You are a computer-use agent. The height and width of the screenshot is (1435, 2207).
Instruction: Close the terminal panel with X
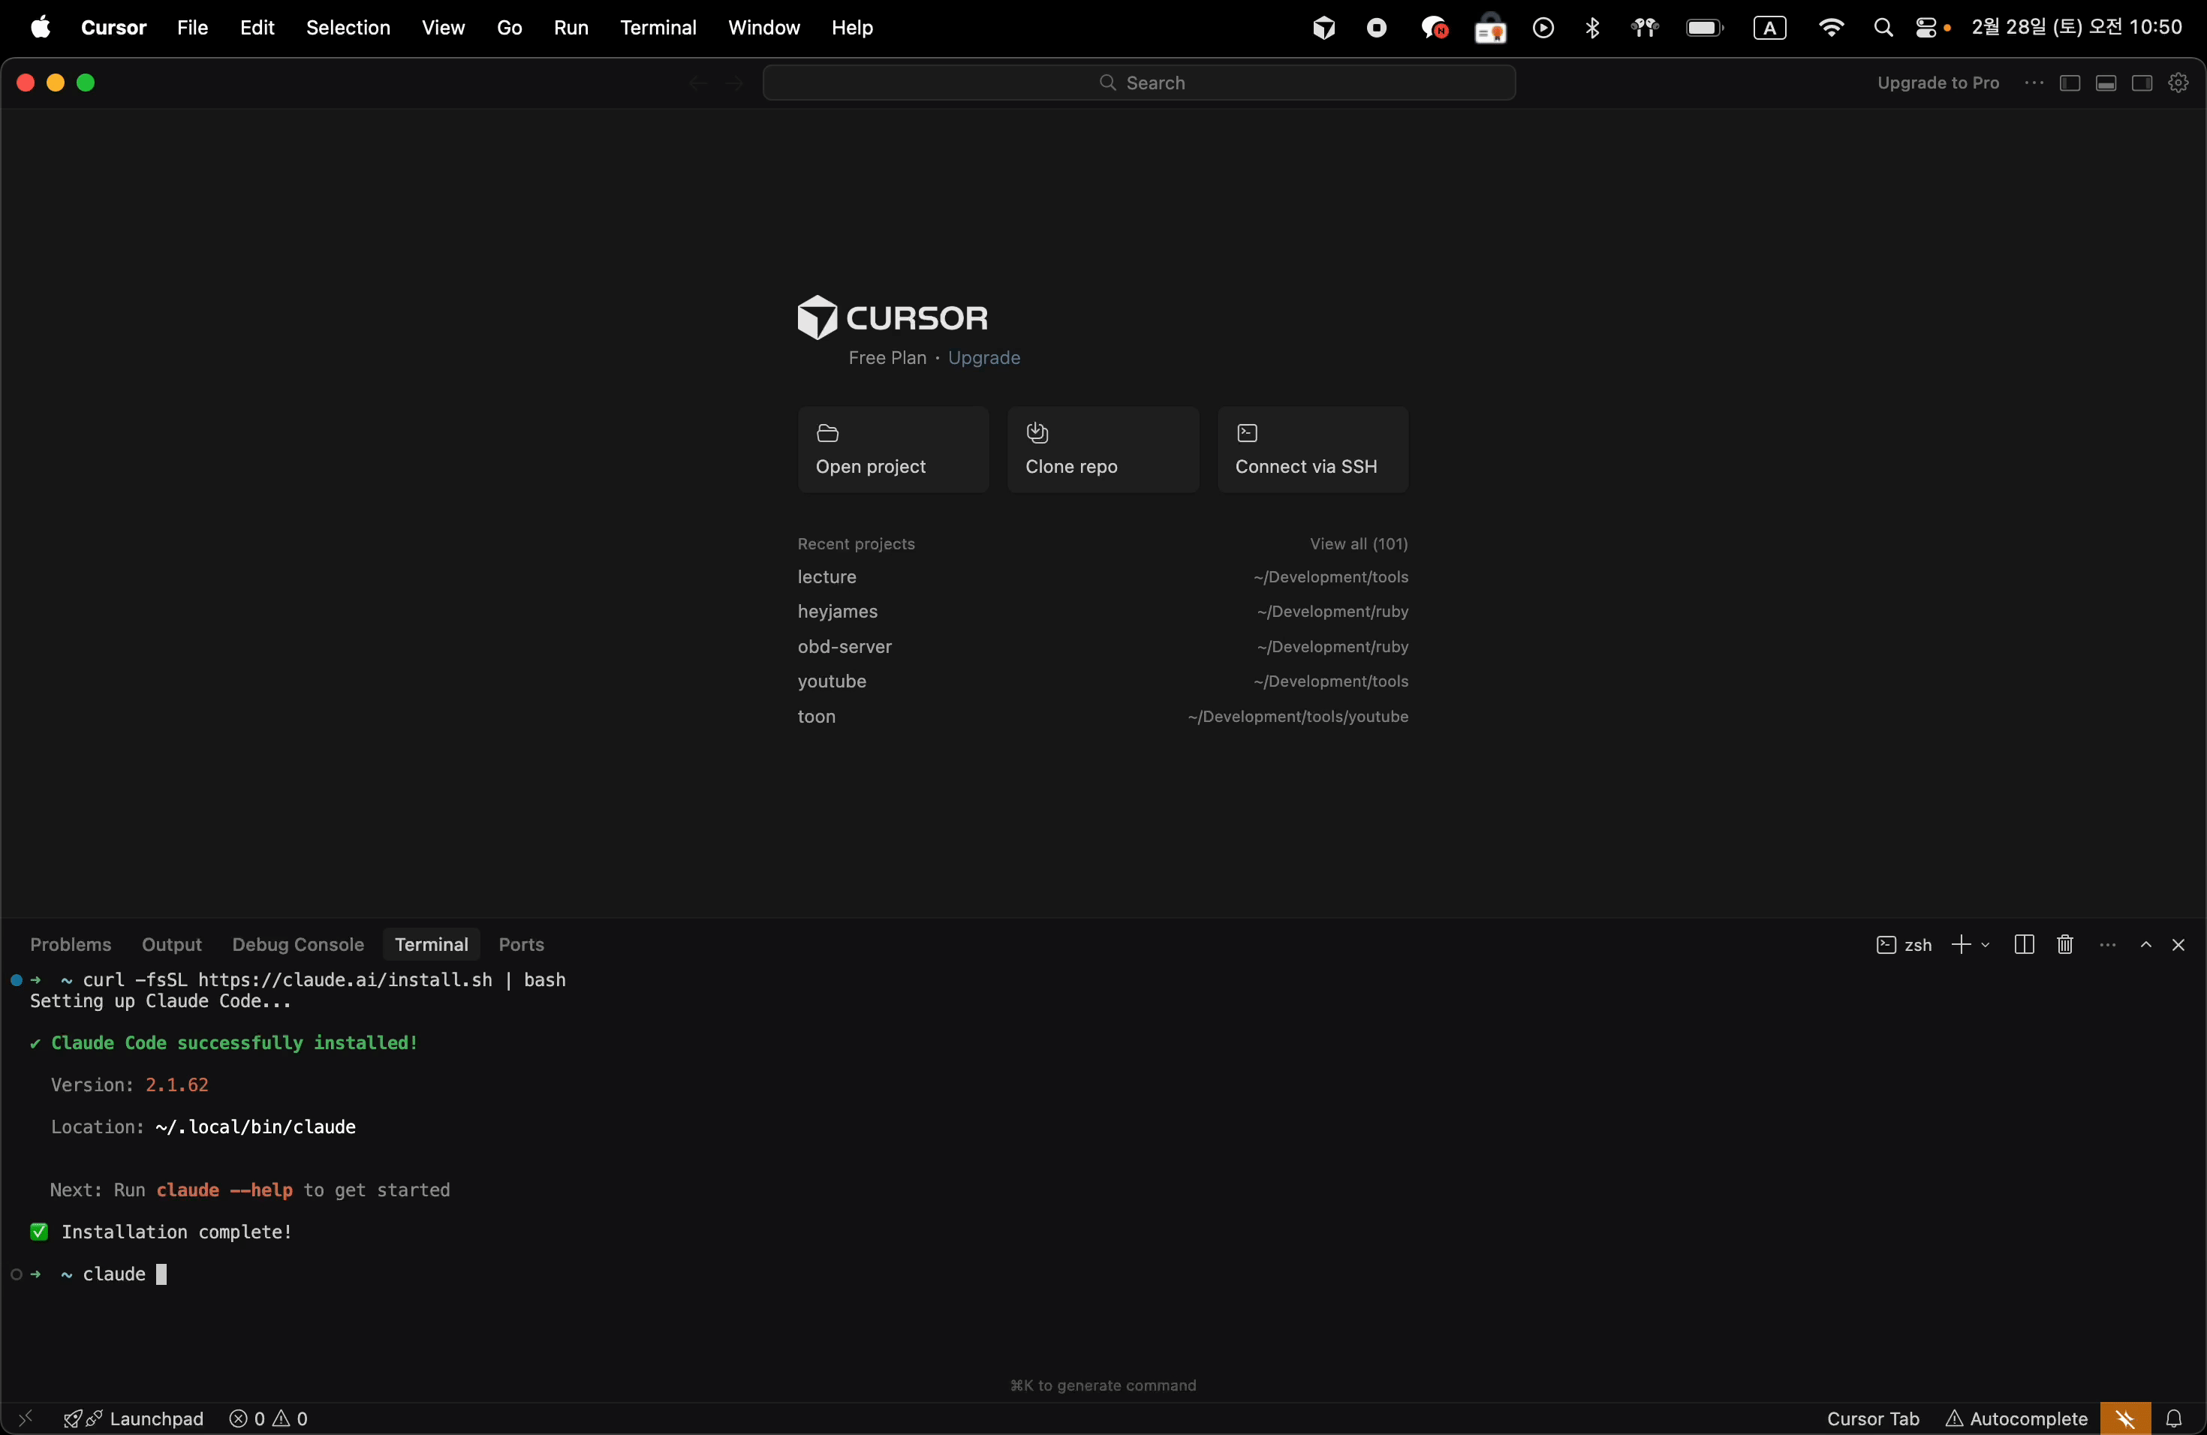click(2178, 945)
